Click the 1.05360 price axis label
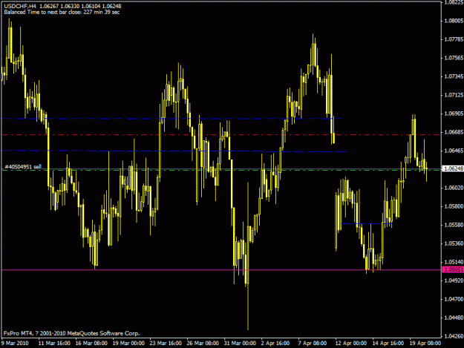The image size is (464, 348). pyautogui.click(x=454, y=243)
